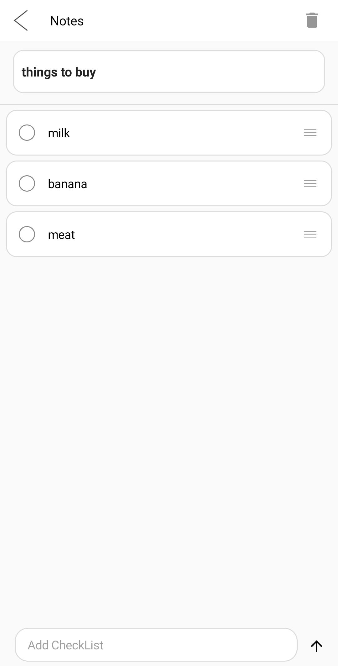The image size is (338, 666).
Task: Tap the drag handle on the milk item
Action: tap(310, 133)
